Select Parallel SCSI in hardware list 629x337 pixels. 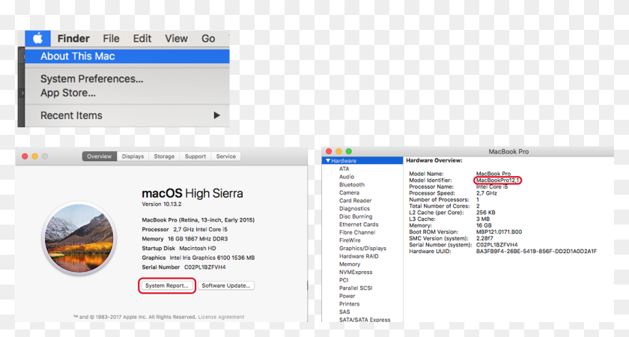(356, 288)
